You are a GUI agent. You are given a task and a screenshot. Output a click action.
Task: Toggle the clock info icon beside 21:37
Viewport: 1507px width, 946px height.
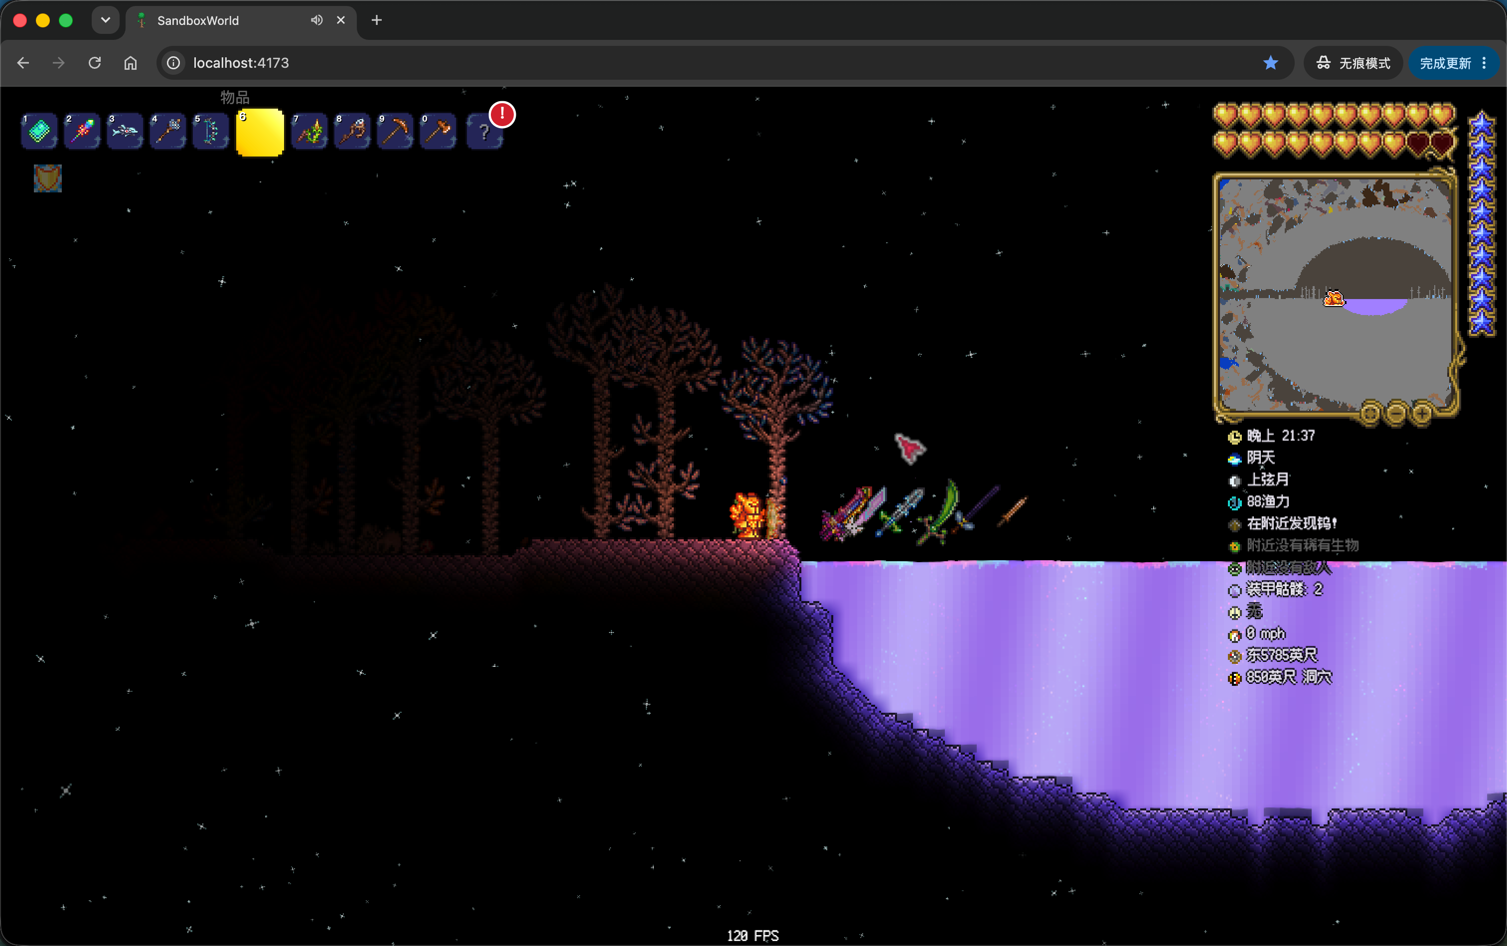(x=1234, y=437)
